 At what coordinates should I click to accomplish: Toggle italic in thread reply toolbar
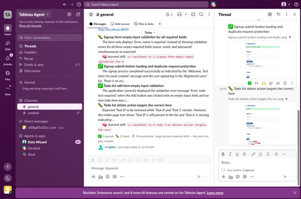coord(230,154)
